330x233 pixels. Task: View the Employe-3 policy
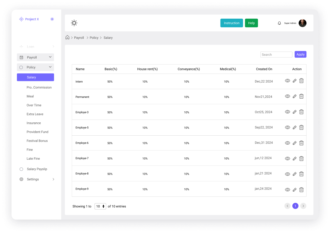point(288,112)
